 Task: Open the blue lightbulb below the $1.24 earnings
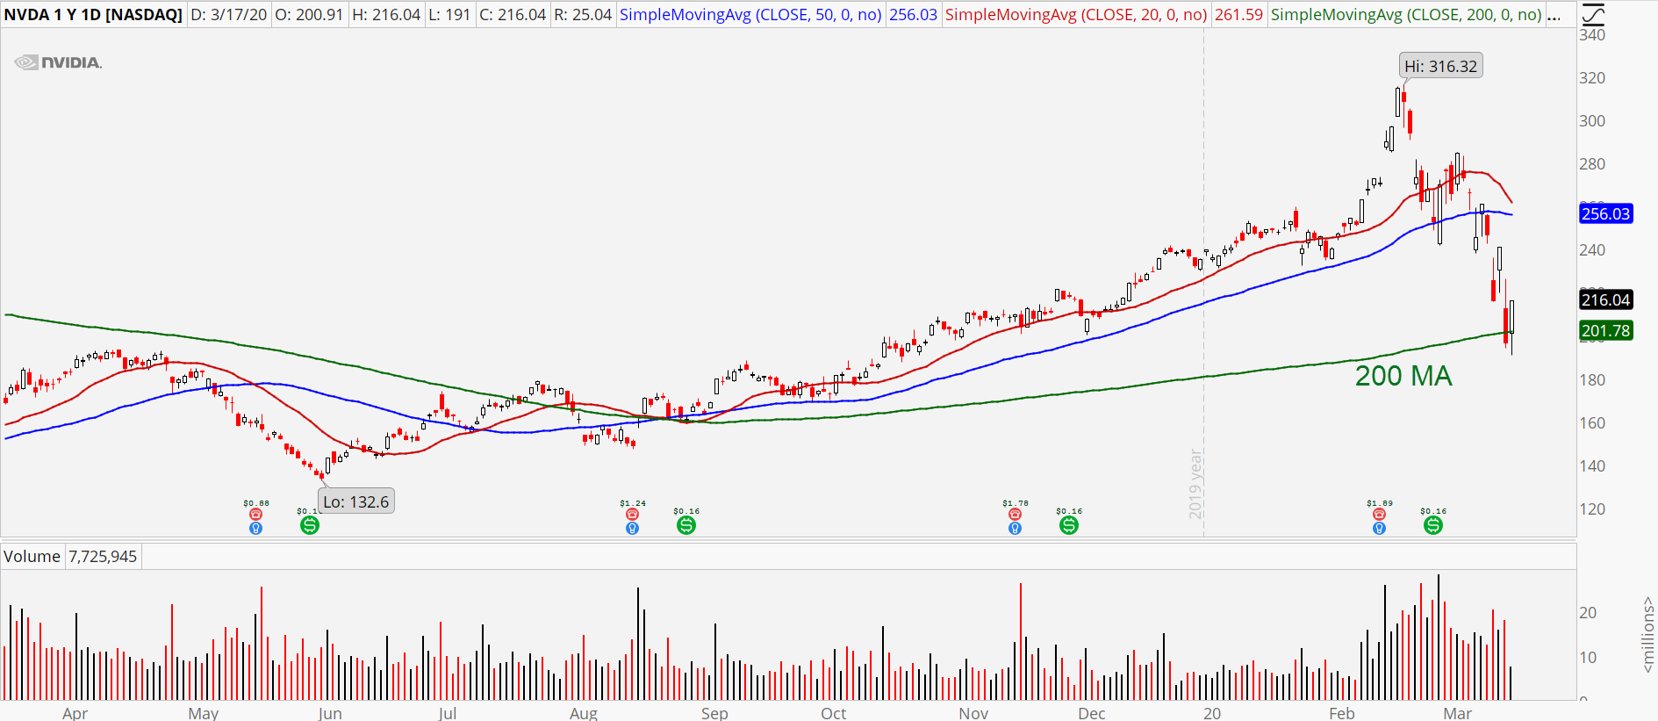[632, 529]
